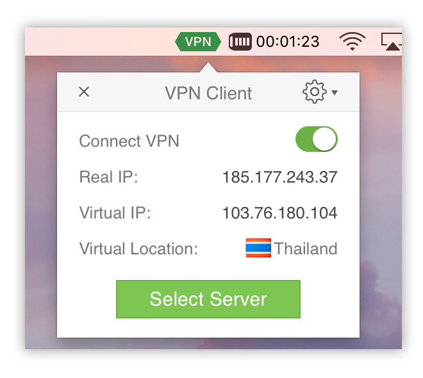
Task: Open the Wi-Fi status menu
Action: point(352,41)
